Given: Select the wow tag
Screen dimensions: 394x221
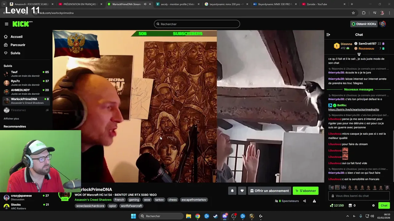Looking at the screenshot, I should (147, 200).
